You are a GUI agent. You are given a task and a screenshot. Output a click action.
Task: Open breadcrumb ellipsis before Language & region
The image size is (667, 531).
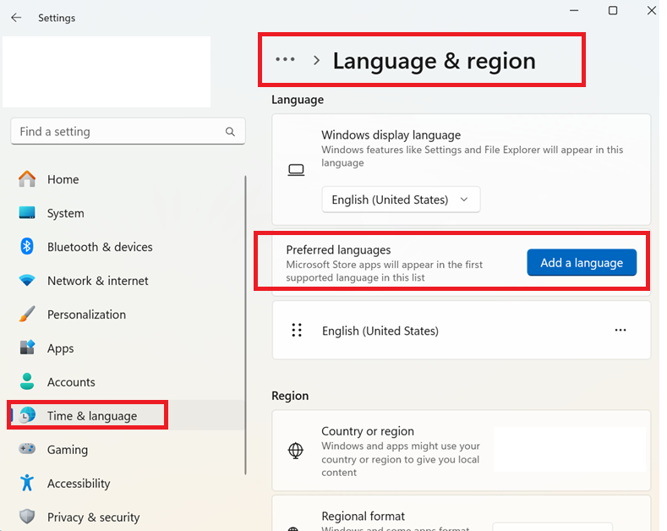pos(285,59)
